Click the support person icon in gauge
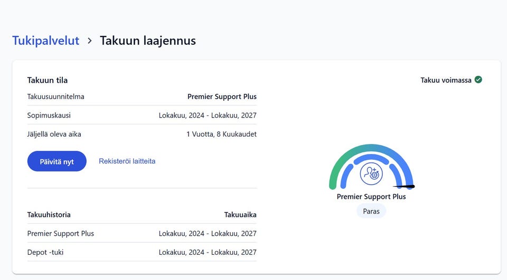The width and height of the screenshot is (507, 280). (x=371, y=174)
